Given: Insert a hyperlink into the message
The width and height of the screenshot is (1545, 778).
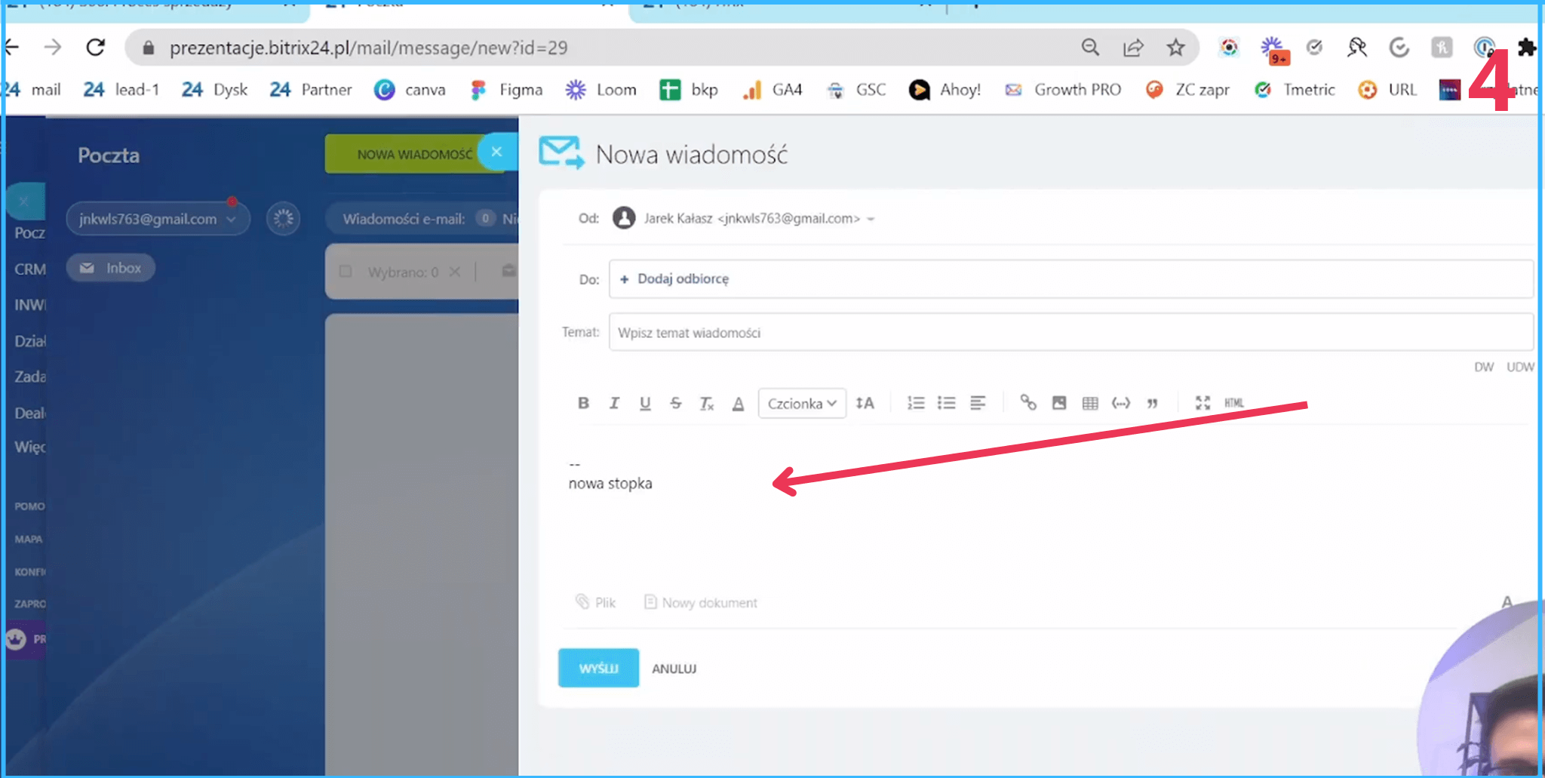Looking at the screenshot, I should (1027, 403).
